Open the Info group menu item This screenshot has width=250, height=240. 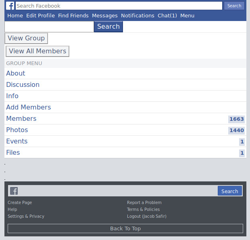[125, 96]
